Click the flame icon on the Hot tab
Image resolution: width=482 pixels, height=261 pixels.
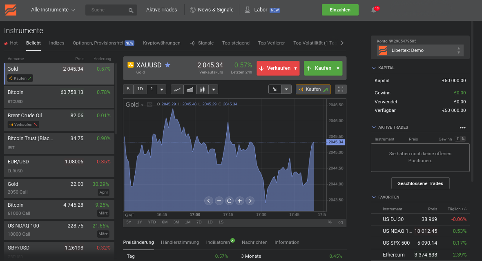click(6, 43)
